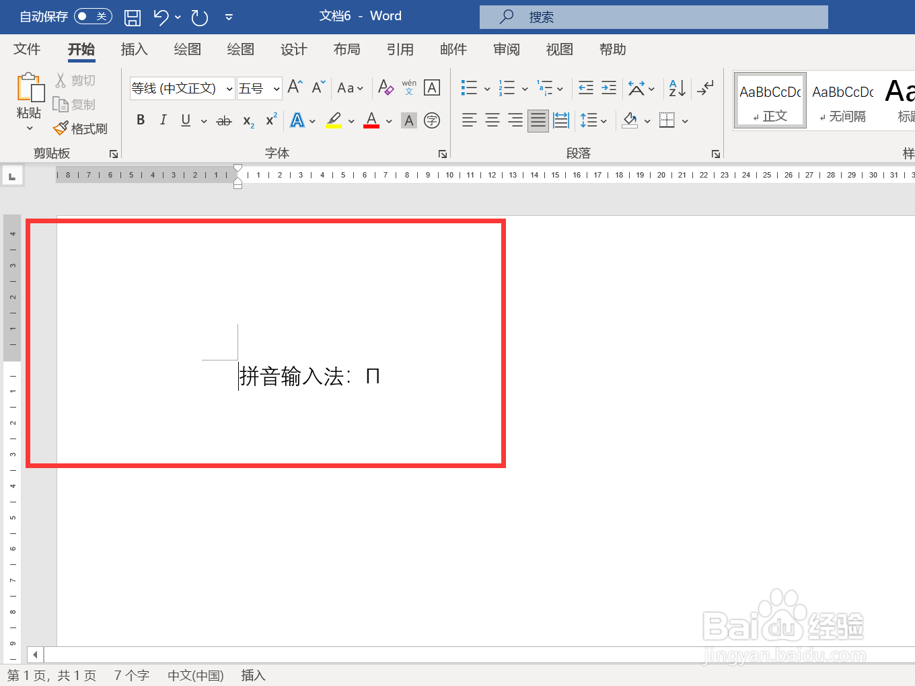Select the Format Painter tool
The image size is (915, 686).
click(80, 128)
